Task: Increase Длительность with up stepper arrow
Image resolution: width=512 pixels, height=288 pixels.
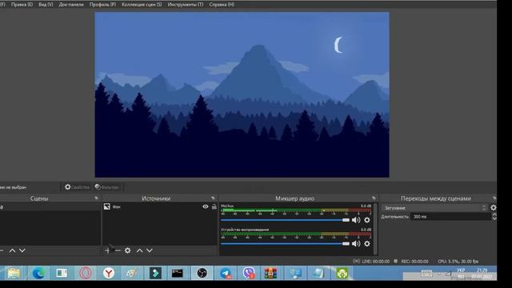Action: click(x=494, y=214)
